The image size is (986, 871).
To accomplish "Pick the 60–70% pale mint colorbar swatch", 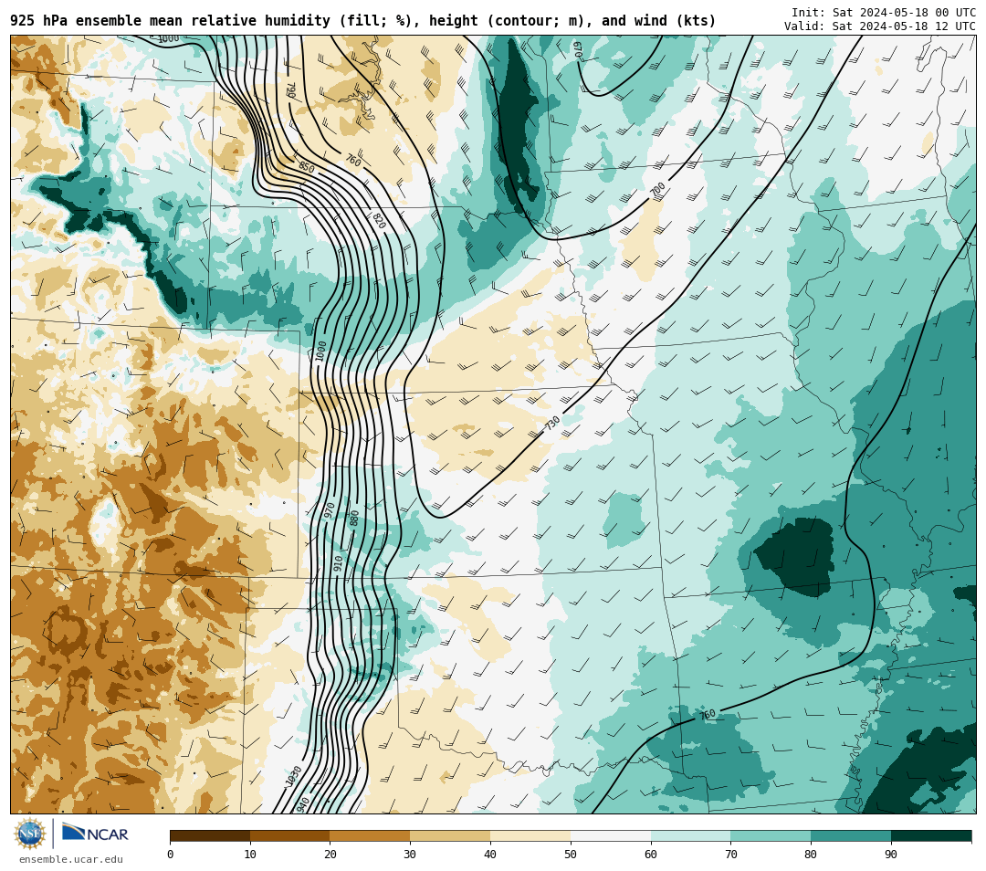I will coord(690,835).
